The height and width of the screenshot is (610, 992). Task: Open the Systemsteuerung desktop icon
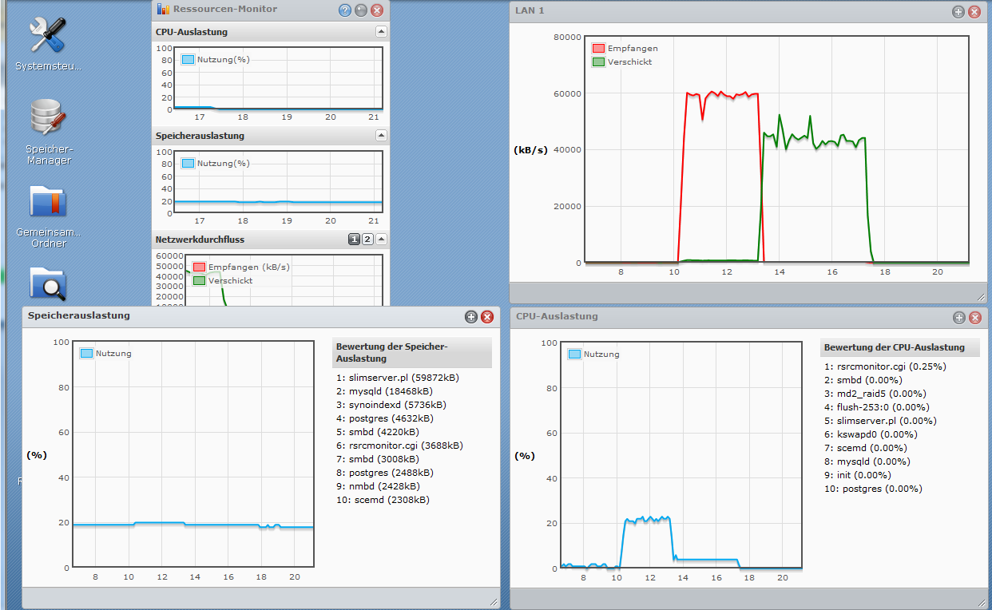pos(48,37)
